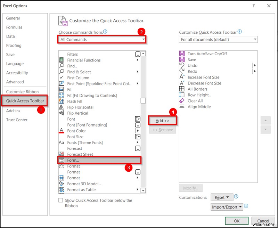Click the Decrease Font Size icon
This screenshot has width=278, height=228.
(182, 83)
